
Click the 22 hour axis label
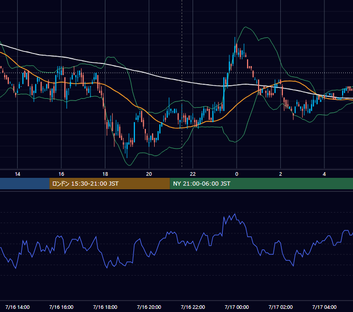[193, 174]
